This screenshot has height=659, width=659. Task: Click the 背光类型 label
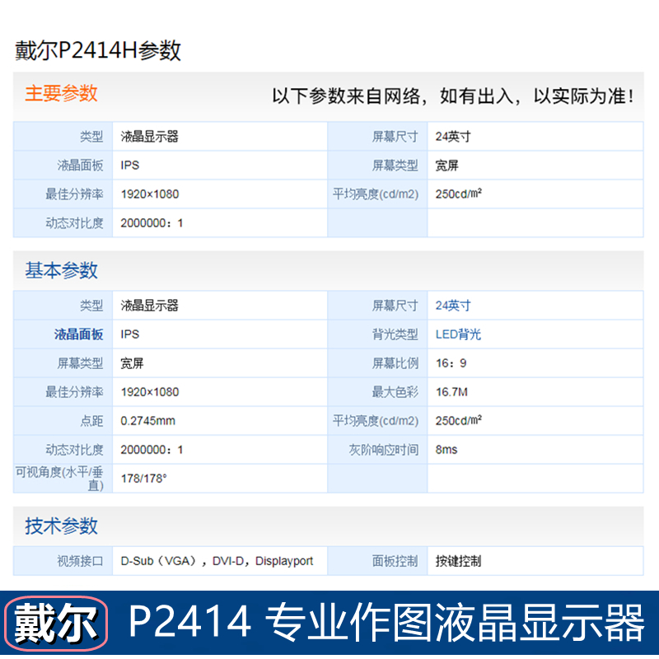point(395,334)
